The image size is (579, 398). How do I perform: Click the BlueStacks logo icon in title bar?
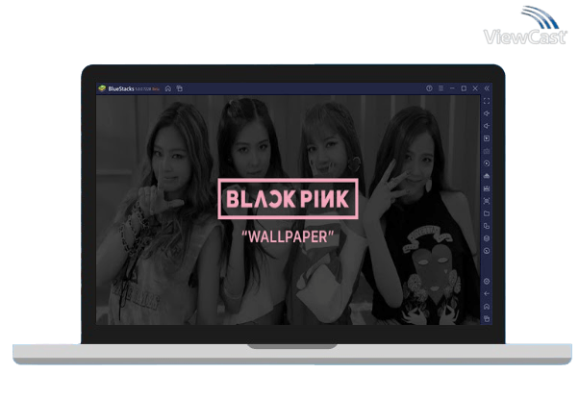point(102,88)
